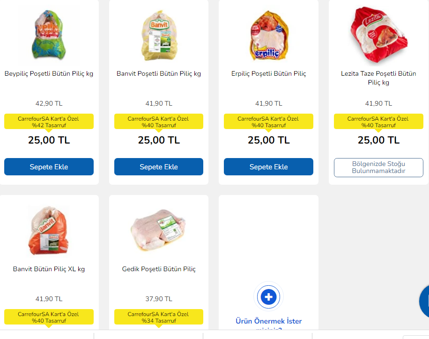Open the Banvit XL chicken product image
Image resolution: width=429 pixels, height=339 pixels.
point(49,231)
